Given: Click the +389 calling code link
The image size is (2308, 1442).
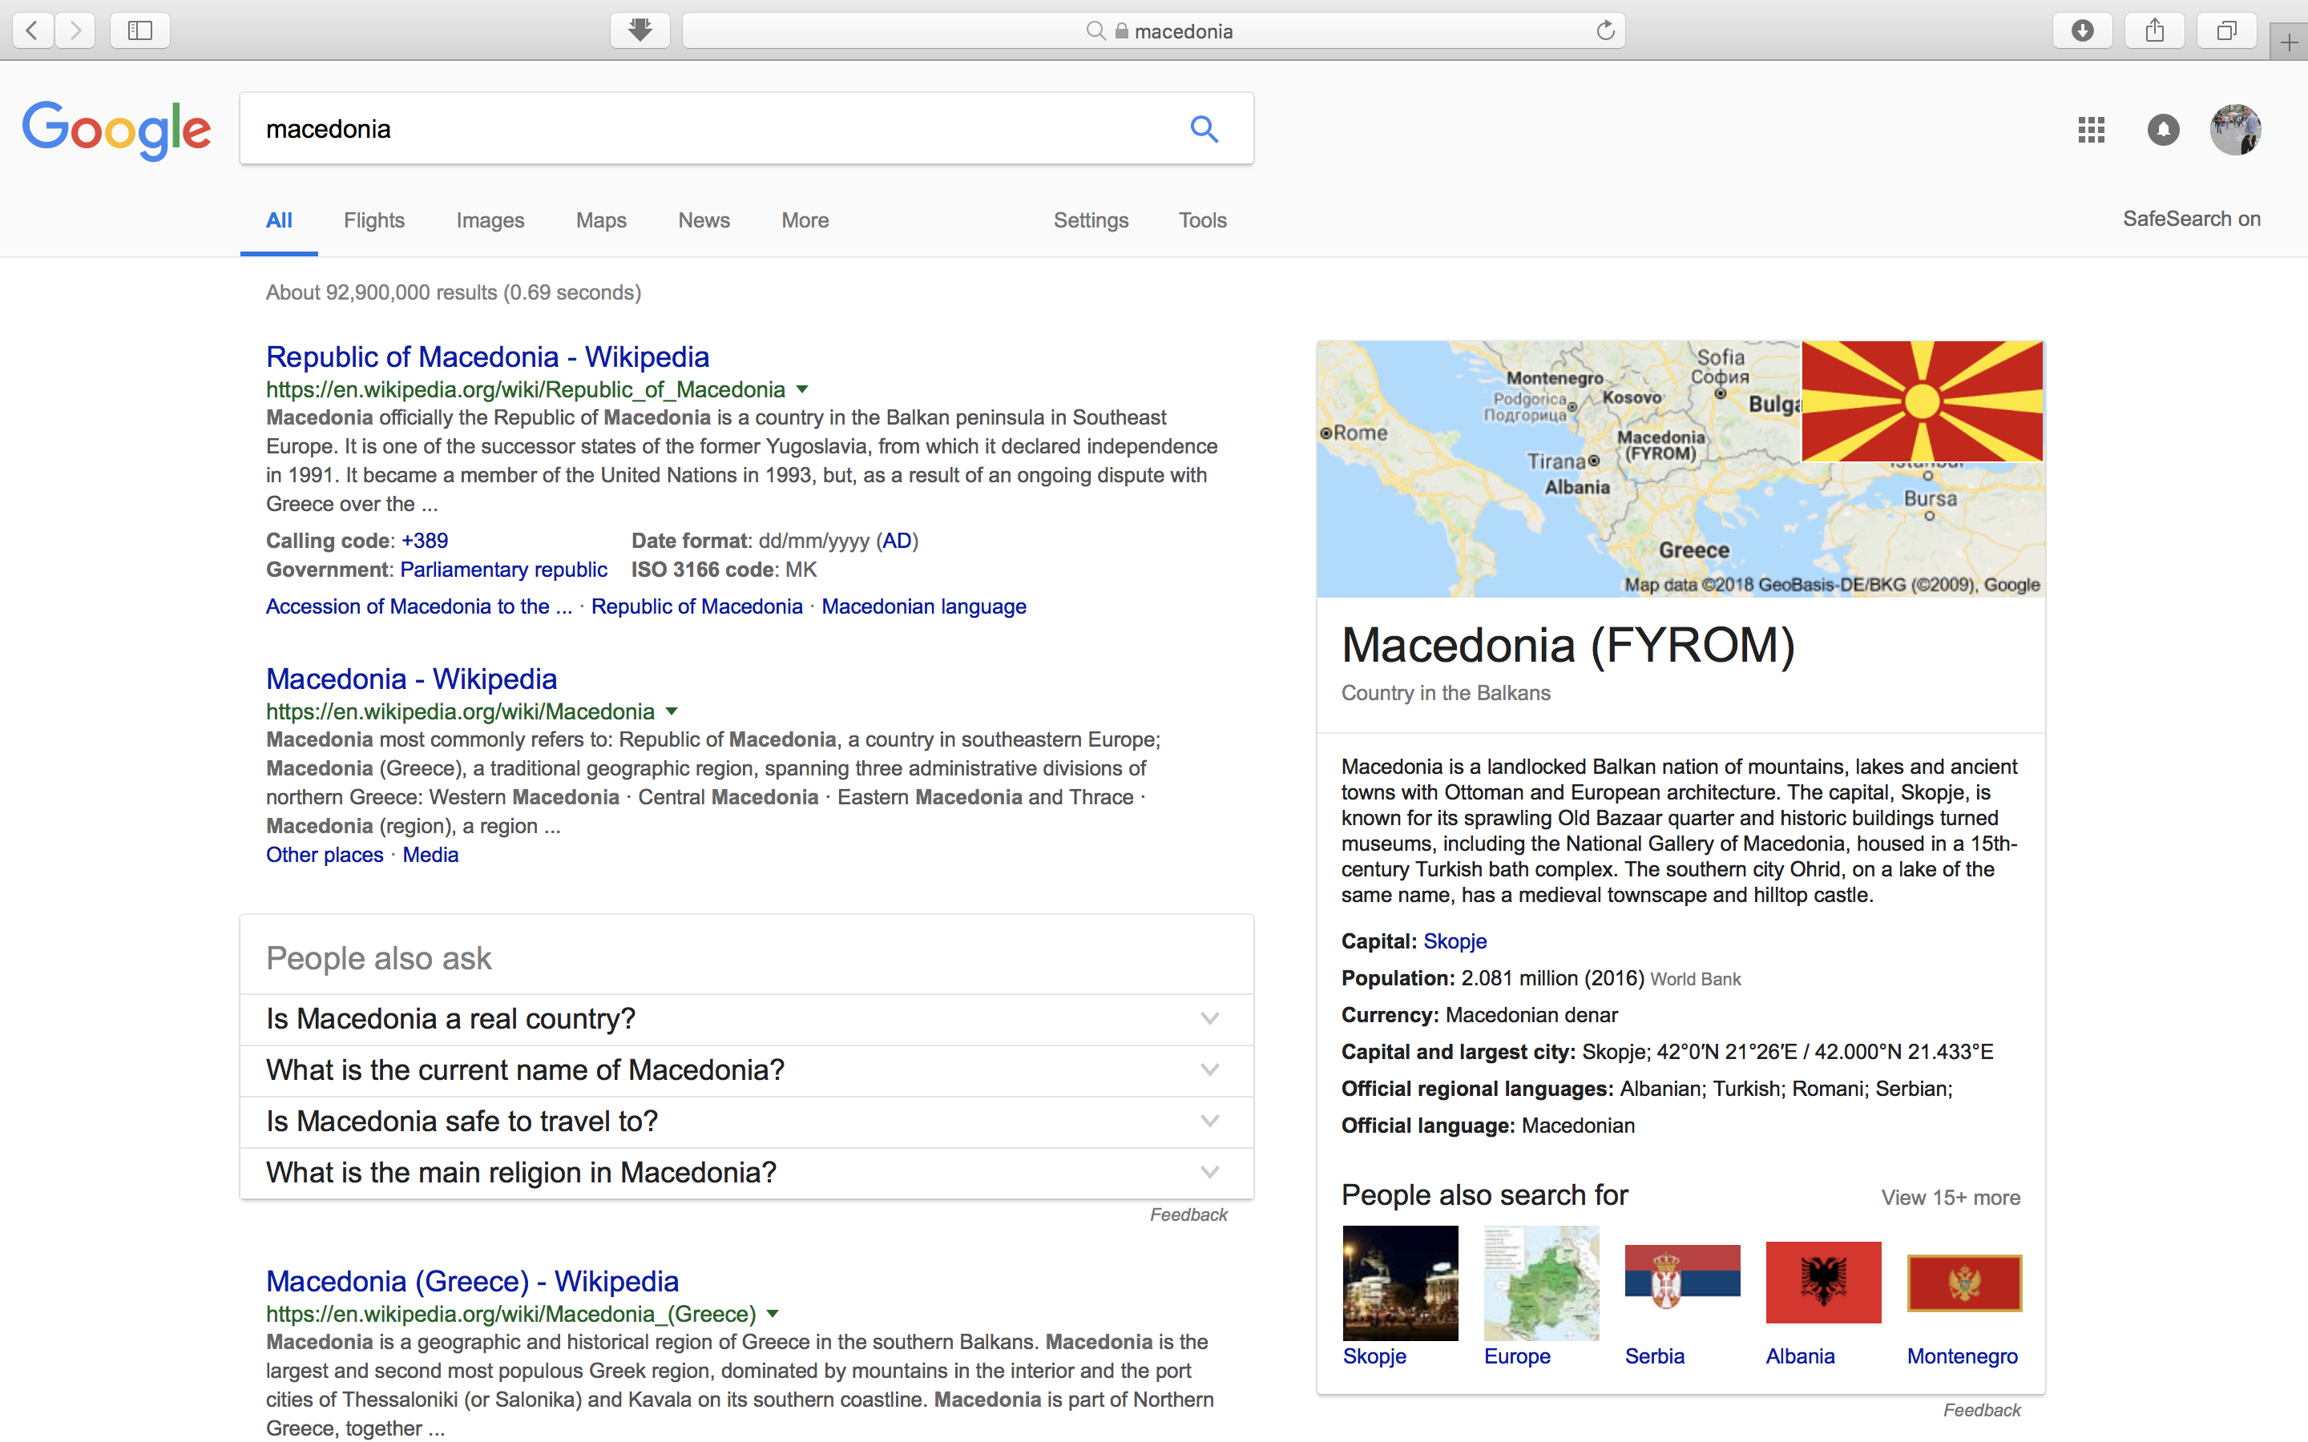Looking at the screenshot, I should point(425,541).
